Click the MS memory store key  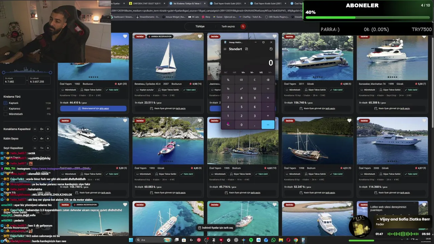[261, 73]
